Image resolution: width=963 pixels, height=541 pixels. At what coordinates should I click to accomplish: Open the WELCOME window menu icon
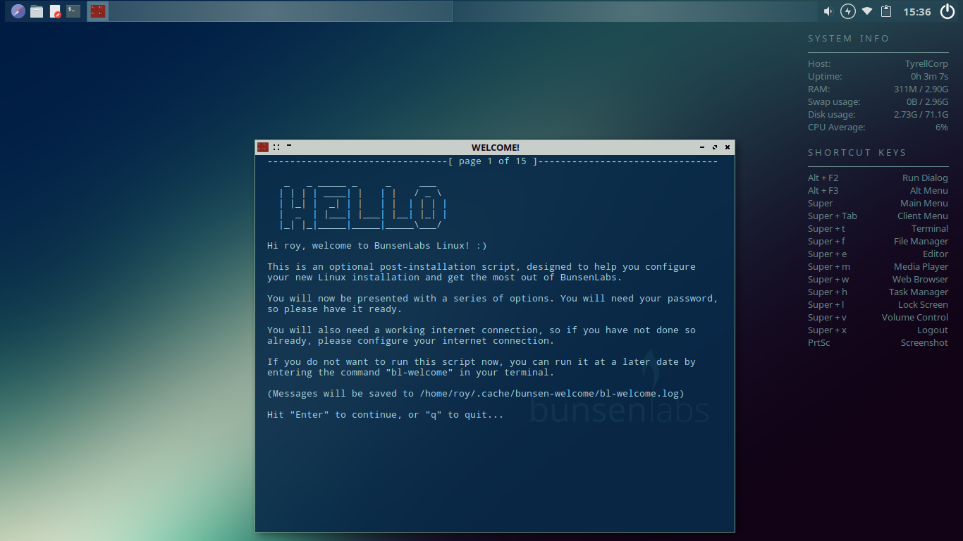pos(263,147)
